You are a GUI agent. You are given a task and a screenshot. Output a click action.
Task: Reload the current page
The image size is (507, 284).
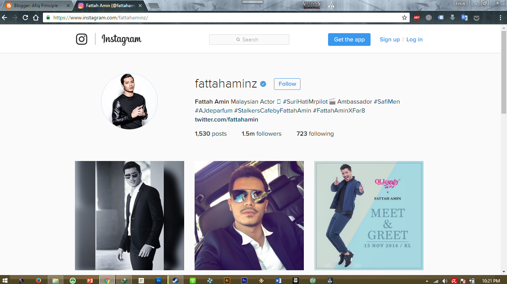coord(25,18)
